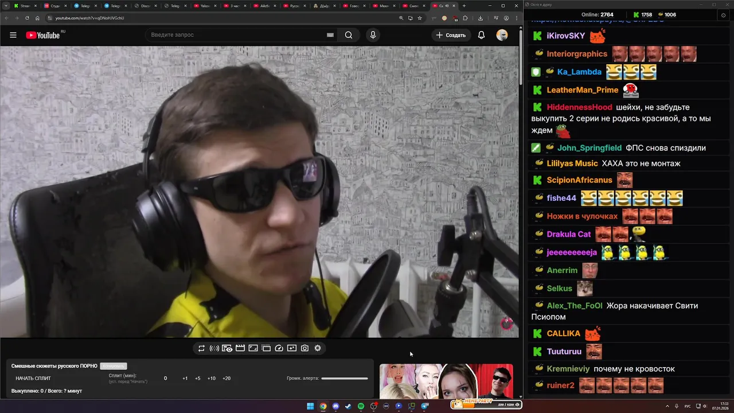This screenshot has height=413, width=734.
Task: Adjust the Громк. алерта volume slider
Action: click(345, 379)
